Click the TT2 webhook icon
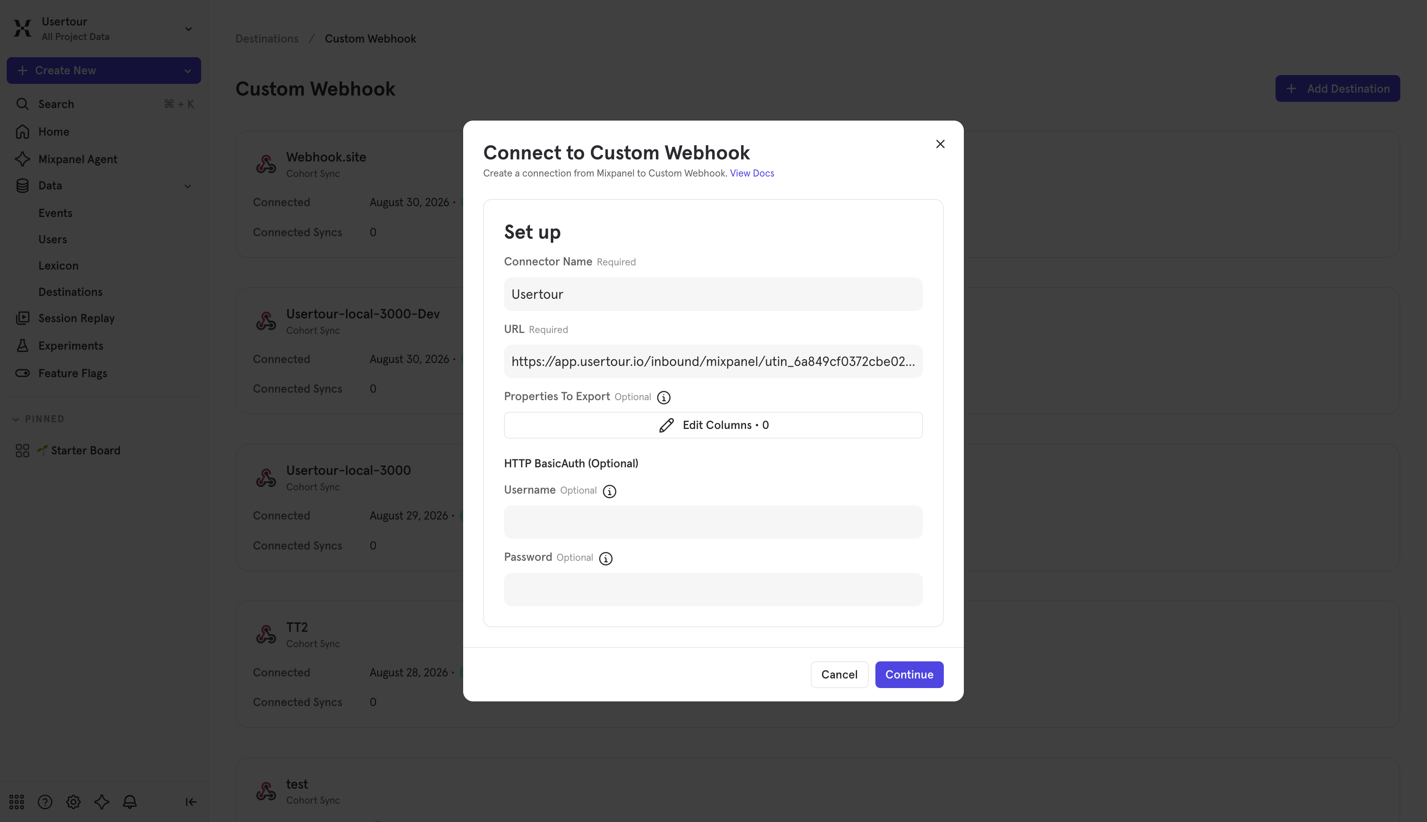Image resolution: width=1427 pixels, height=822 pixels. 266,635
